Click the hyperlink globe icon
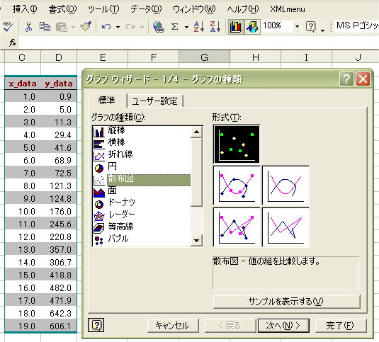This screenshot has width=379, height=342. (159, 27)
